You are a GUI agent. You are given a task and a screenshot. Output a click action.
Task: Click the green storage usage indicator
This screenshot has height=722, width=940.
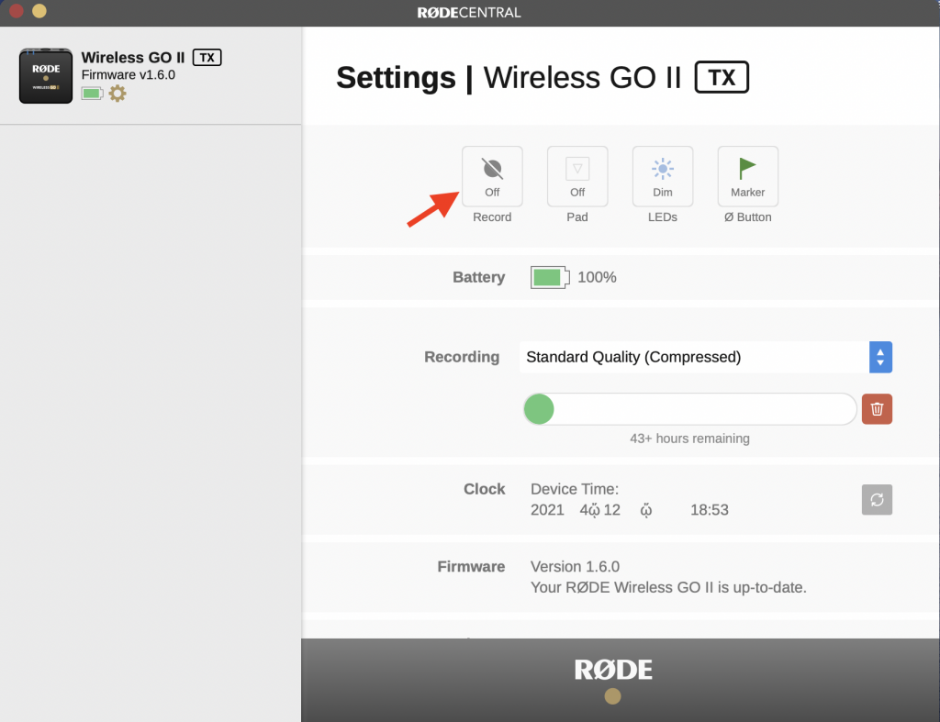coord(539,409)
